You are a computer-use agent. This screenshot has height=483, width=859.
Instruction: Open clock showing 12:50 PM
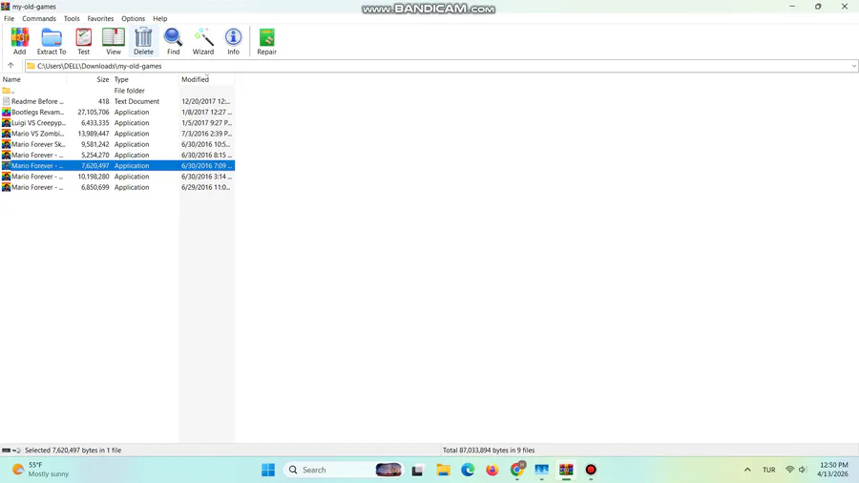832,470
